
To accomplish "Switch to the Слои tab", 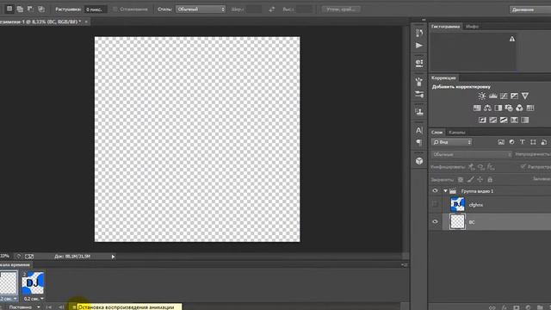I will 436,132.
